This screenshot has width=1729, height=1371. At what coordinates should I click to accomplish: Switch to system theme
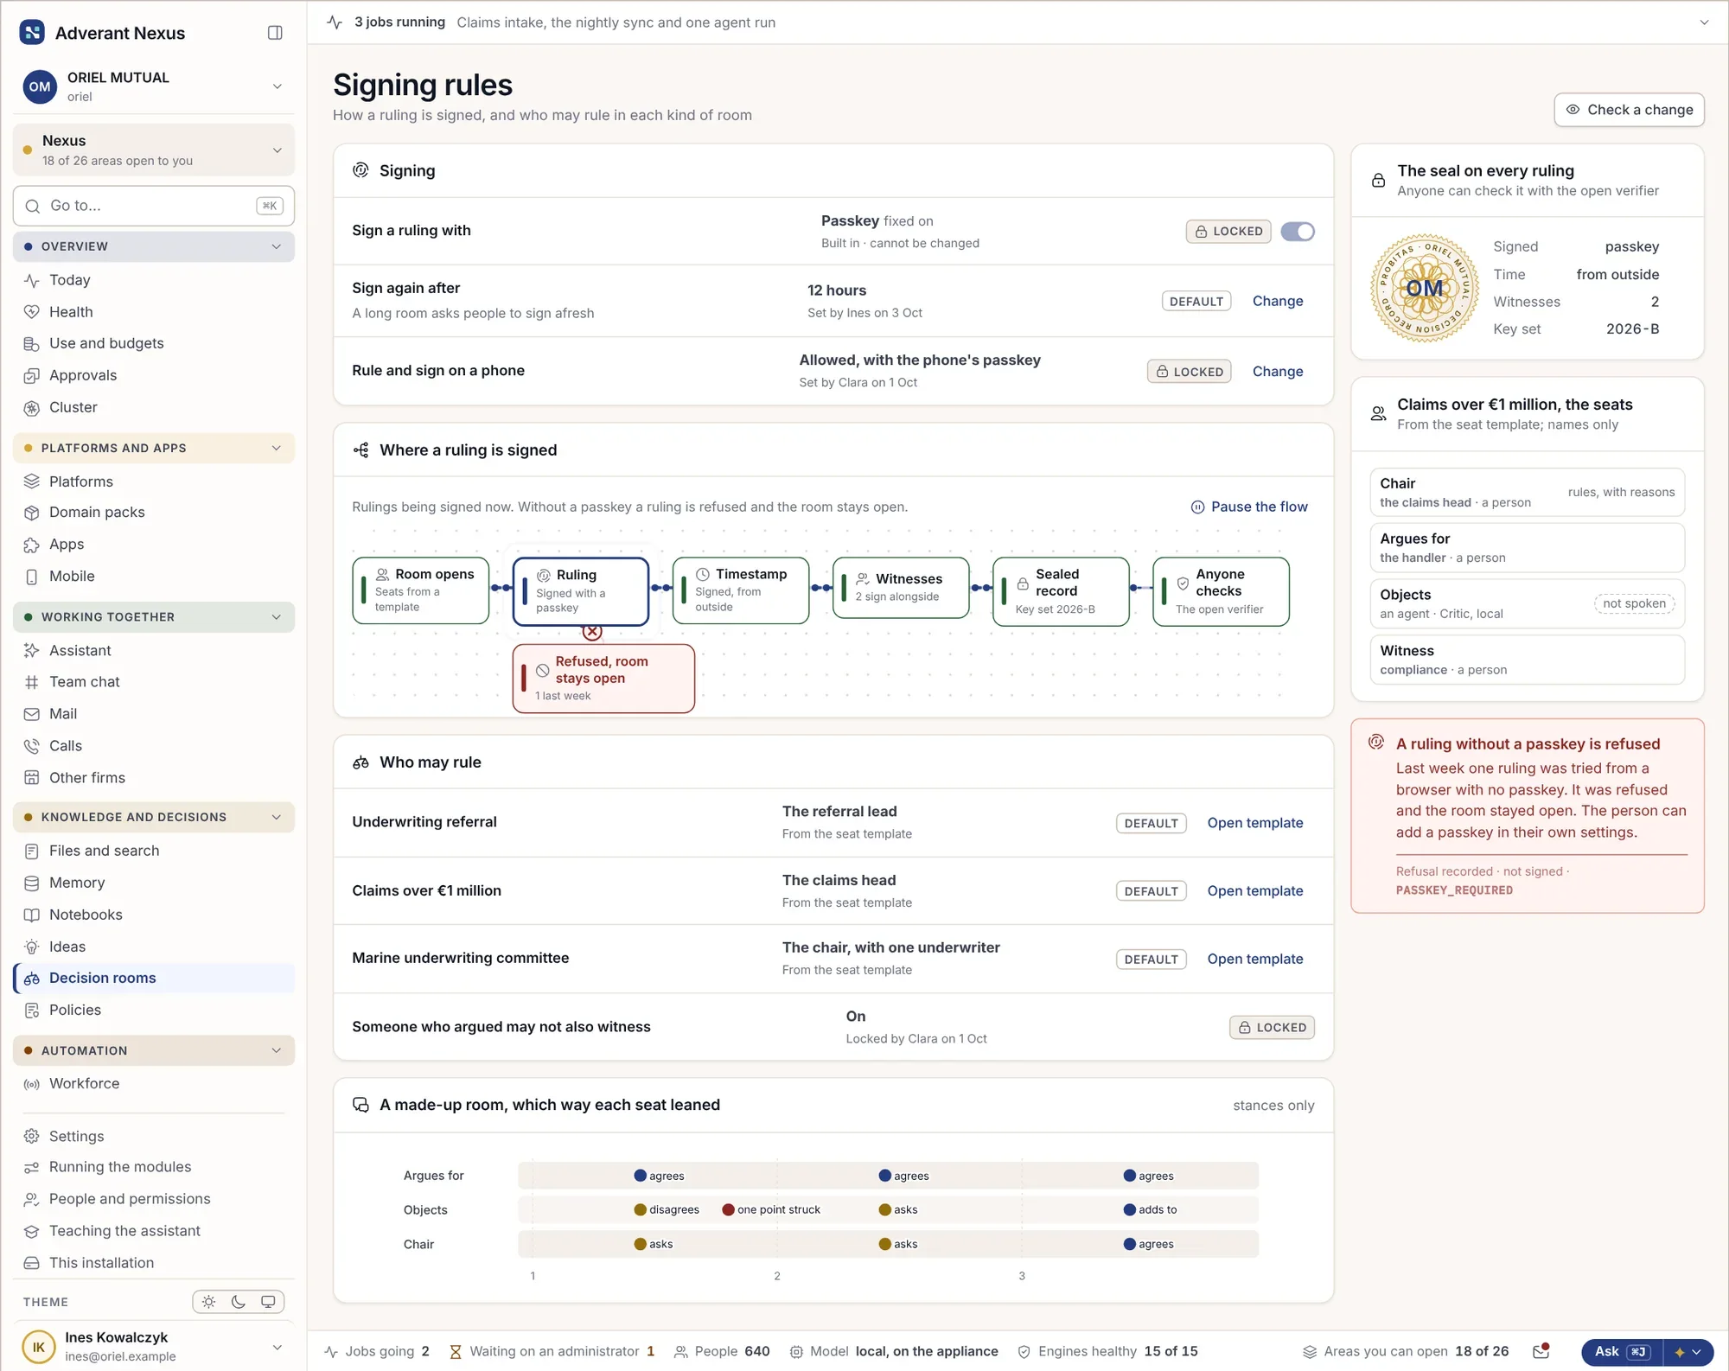click(x=268, y=1302)
